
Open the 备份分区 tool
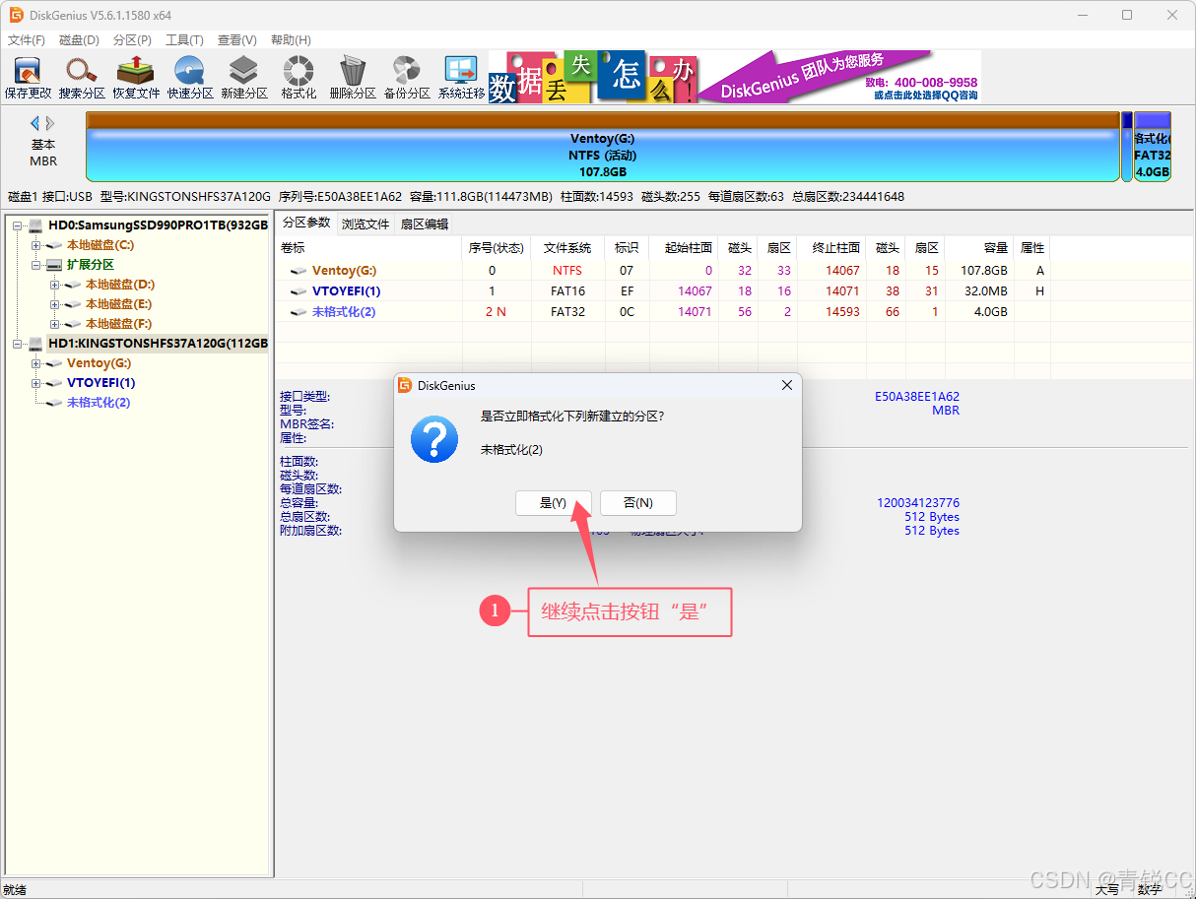(407, 78)
